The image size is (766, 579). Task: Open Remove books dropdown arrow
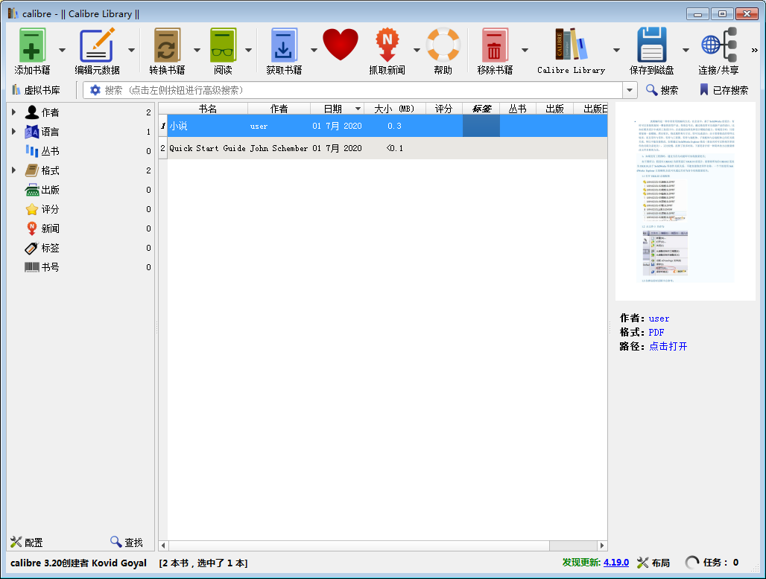[525, 50]
